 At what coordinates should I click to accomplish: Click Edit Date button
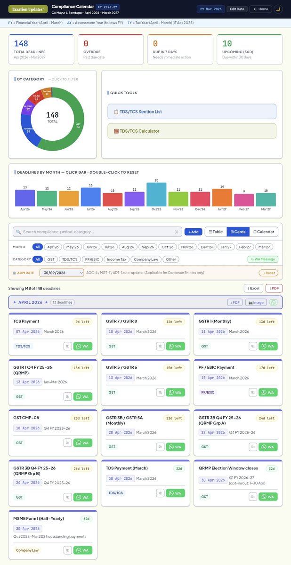(x=236, y=9)
